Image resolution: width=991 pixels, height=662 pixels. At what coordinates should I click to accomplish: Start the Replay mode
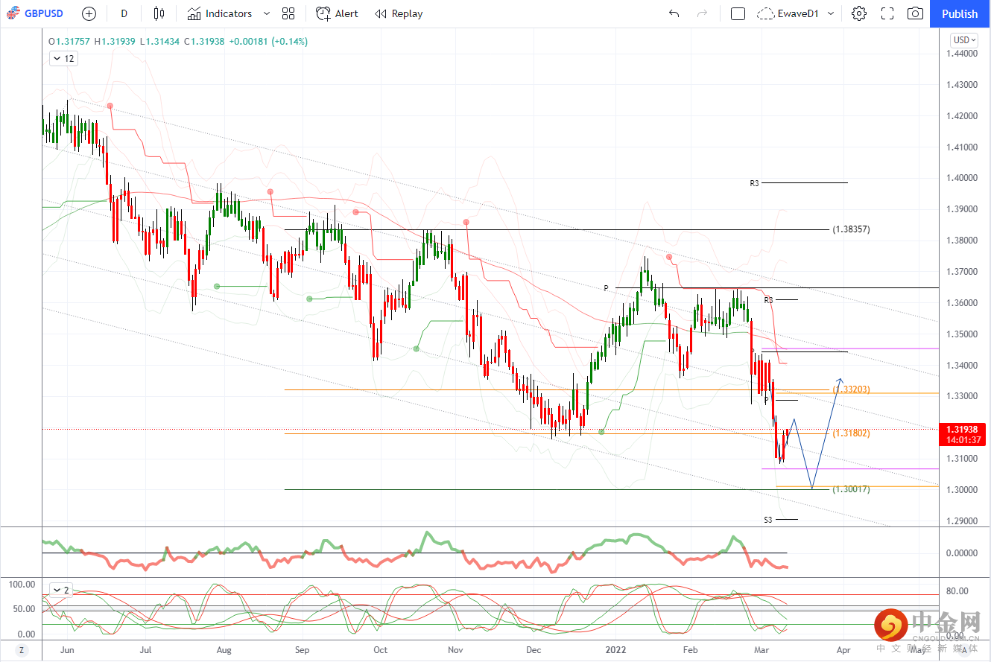[399, 13]
